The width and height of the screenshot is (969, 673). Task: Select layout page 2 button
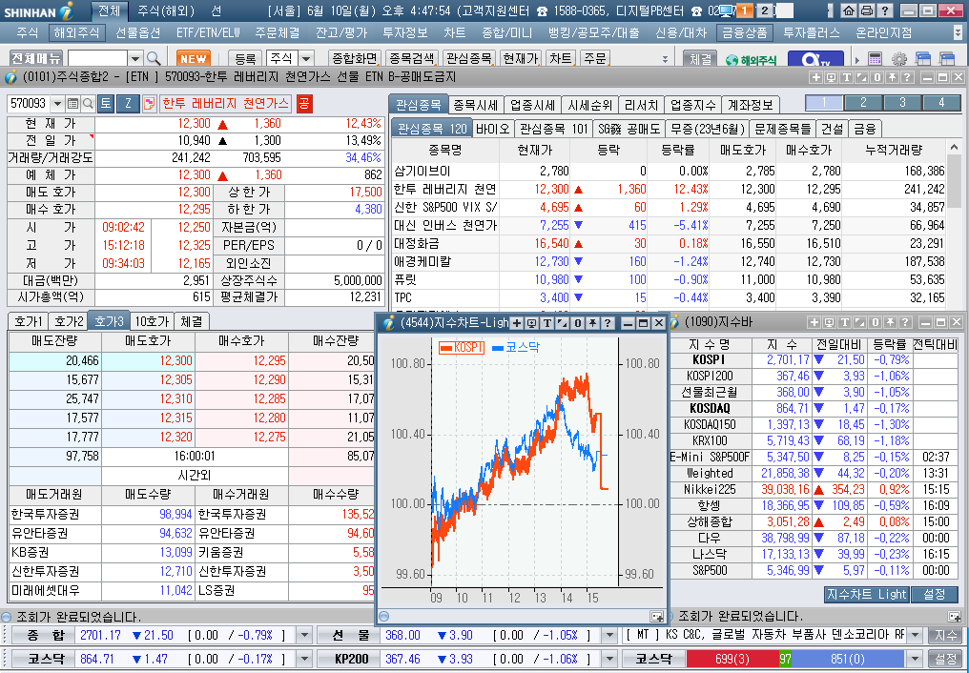(x=863, y=103)
